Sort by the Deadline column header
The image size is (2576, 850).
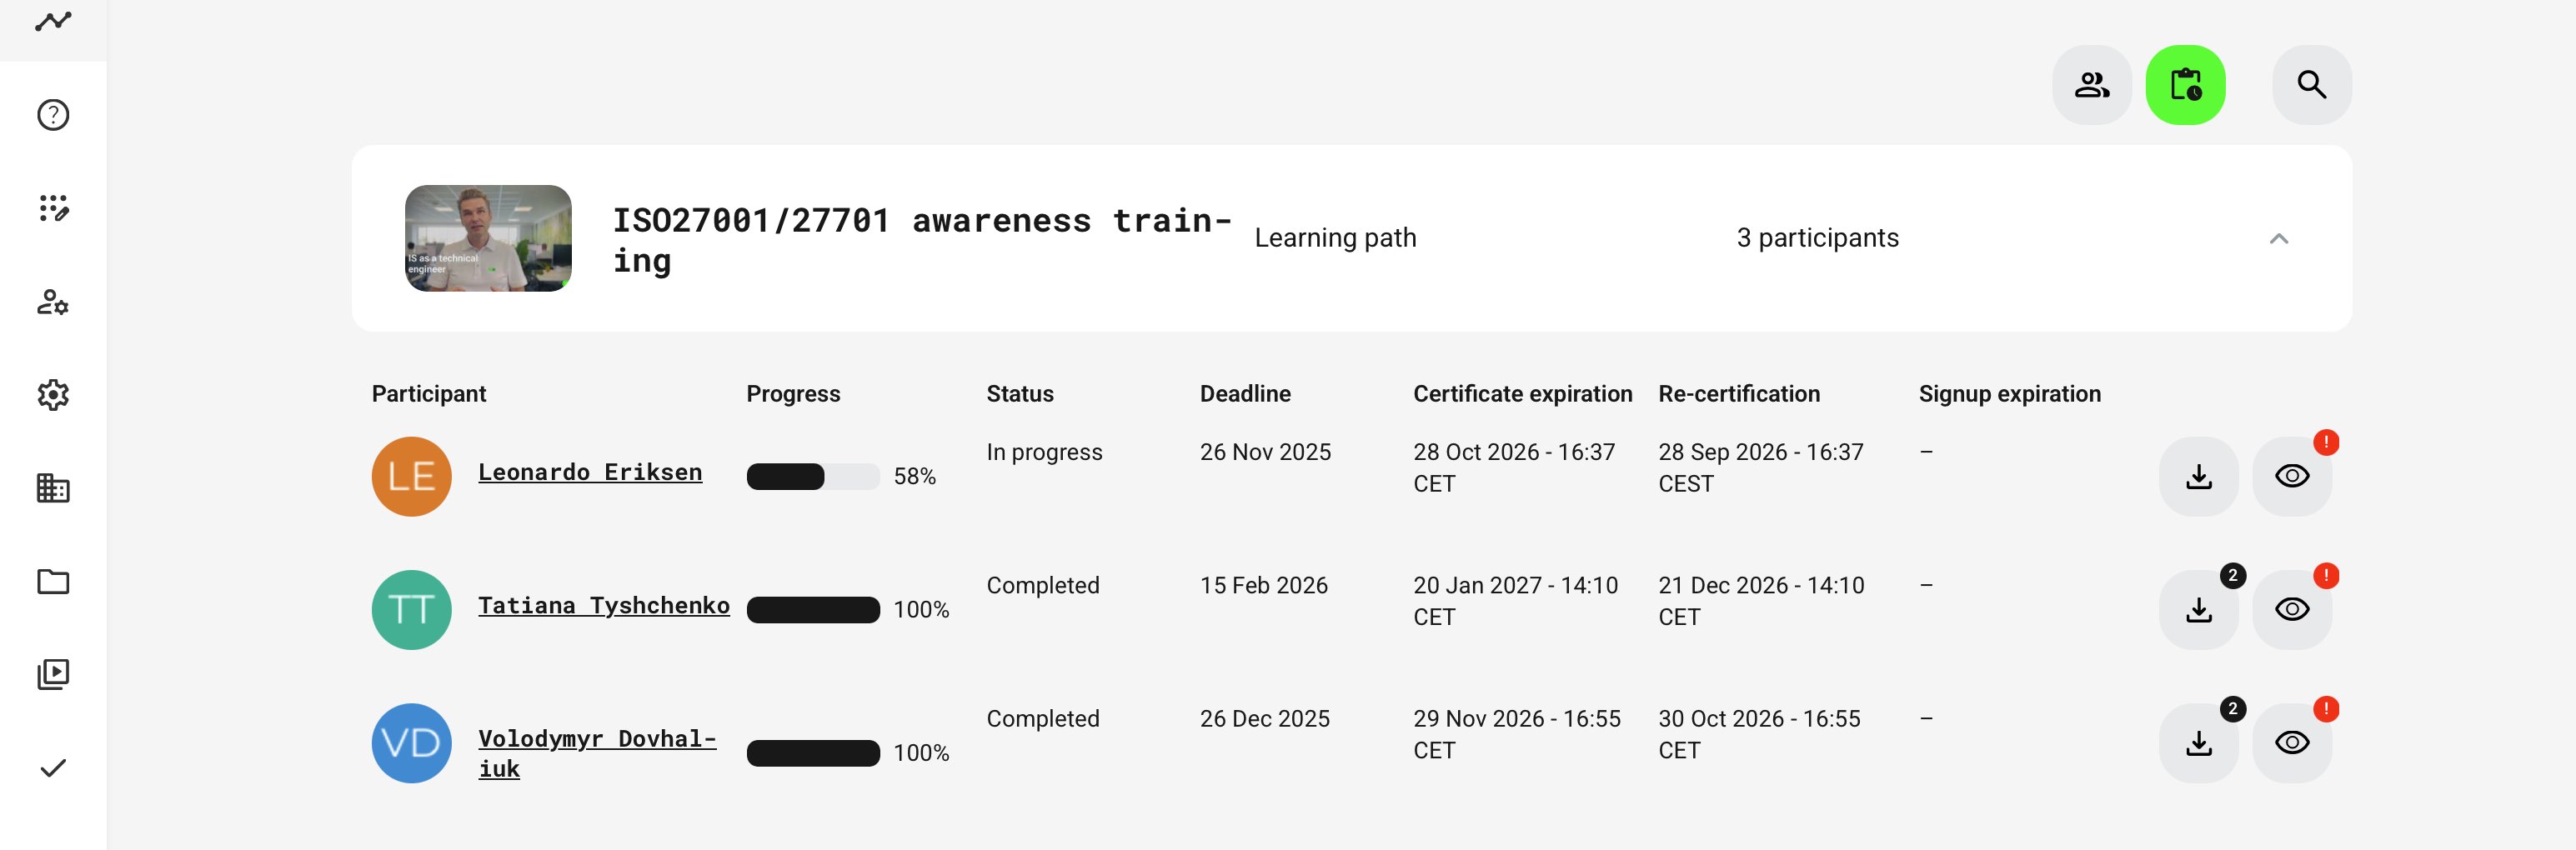[x=1244, y=394]
